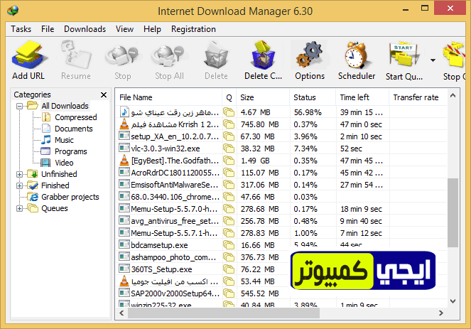This screenshot has height=329, width=471.
Task: Select avg_antivirus_free_set download row
Action: [x=281, y=221]
